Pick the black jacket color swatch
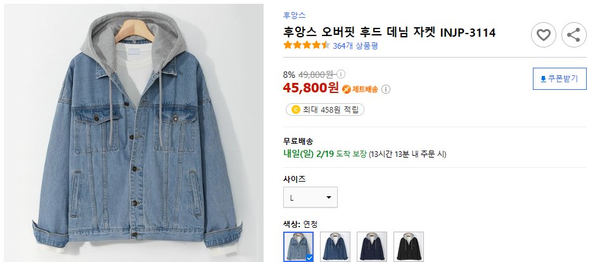This screenshot has width=595, height=262. coord(409,246)
